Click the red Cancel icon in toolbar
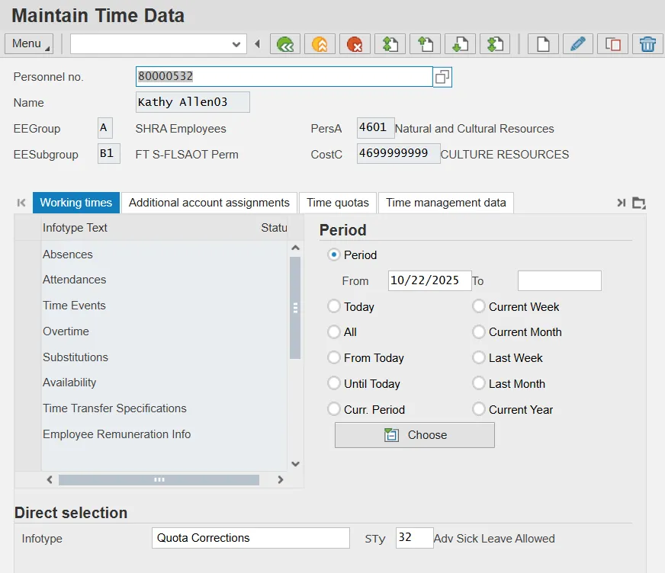Screen dimensions: 665x573 (355, 44)
